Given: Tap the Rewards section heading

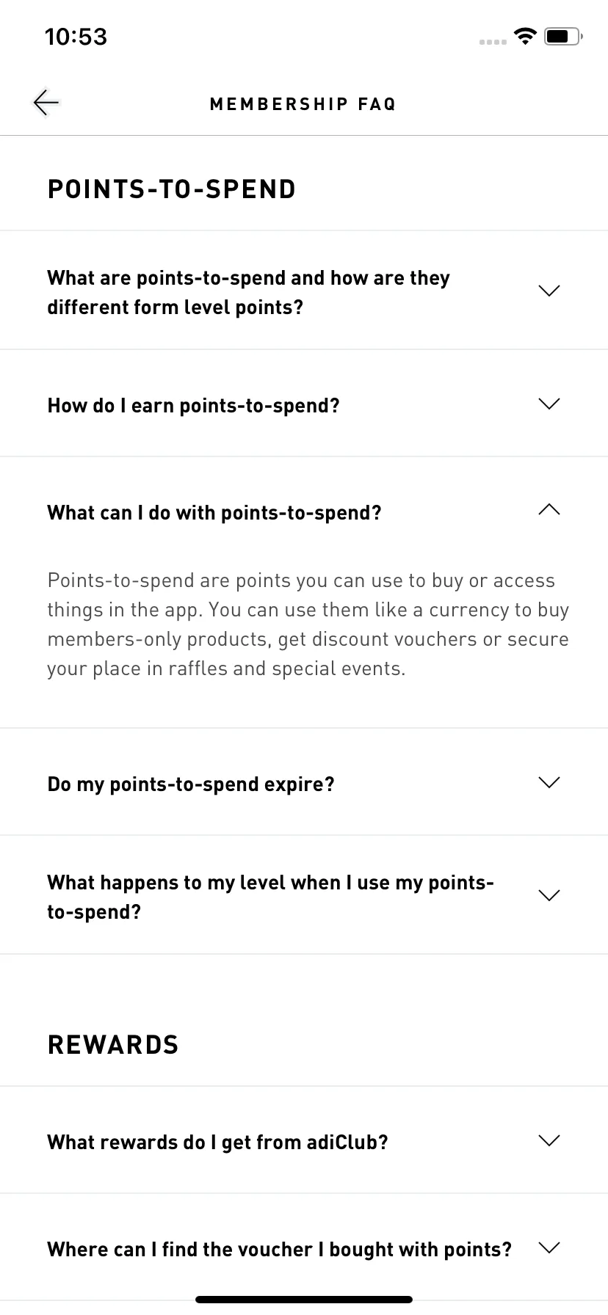Looking at the screenshot, I should pyautogui.click(x=113, y=1045).
